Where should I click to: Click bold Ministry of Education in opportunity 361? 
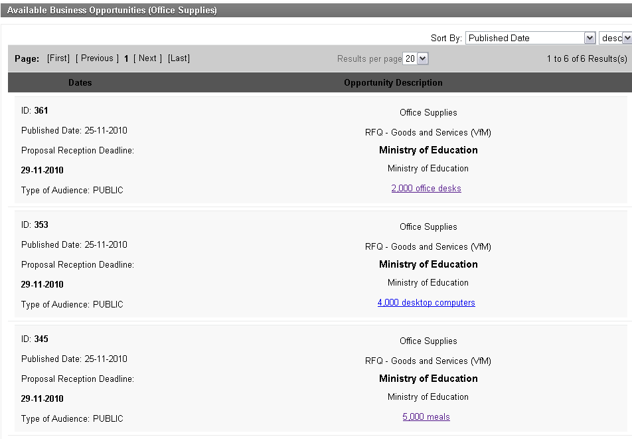(428, 150)
